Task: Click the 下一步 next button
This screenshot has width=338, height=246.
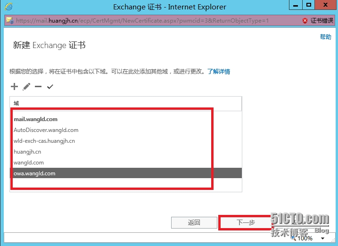Action: [246, 222]
